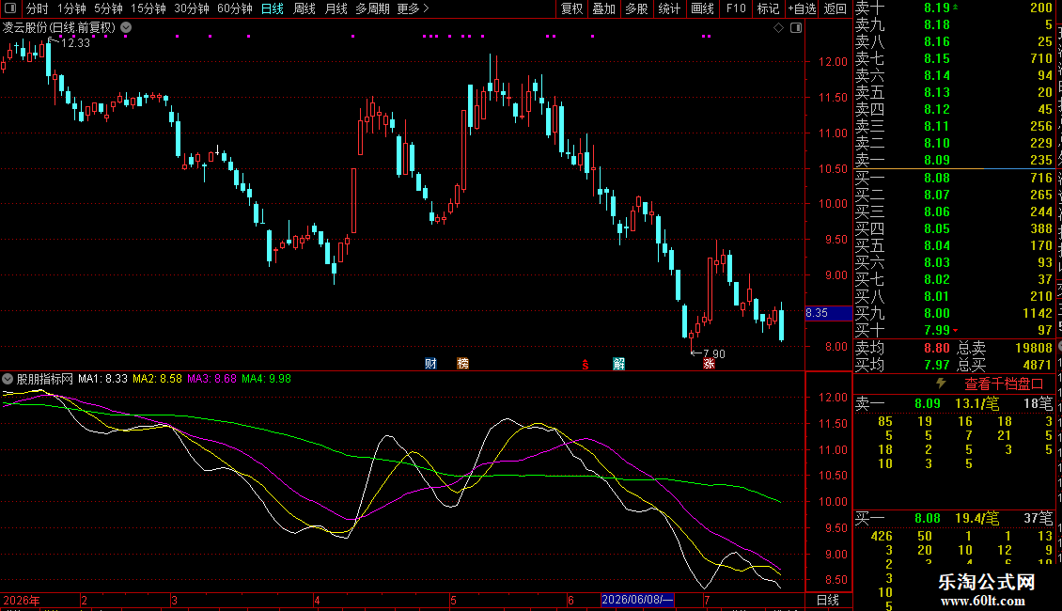
Task: Click the 卖均 8.80 average value
Action: 937,348
